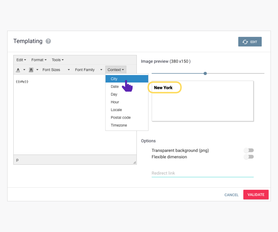The width and height of the screenshot is (278, 232).
Task: Click the background color icon
Action: [31, 70]
